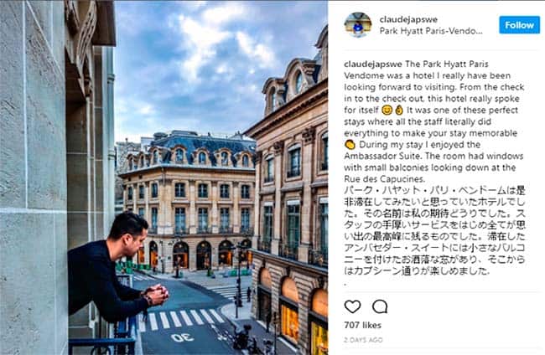The image size is (545, 355).
Task: Like the post with the heart icon
Action: click(352, 306)
